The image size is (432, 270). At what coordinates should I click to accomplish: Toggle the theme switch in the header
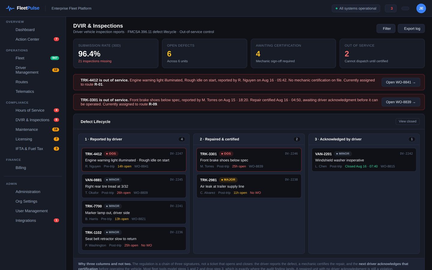pyautogui.click(x=405, y=8)
